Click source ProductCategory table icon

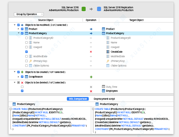26,33
